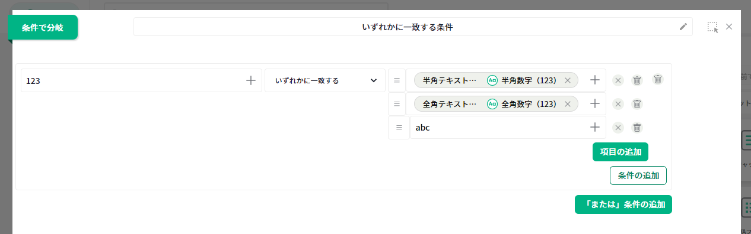Screen dimensions: 751x234
Task: Click round clear icon of 半角数字 row
Action: coord(618,80)
